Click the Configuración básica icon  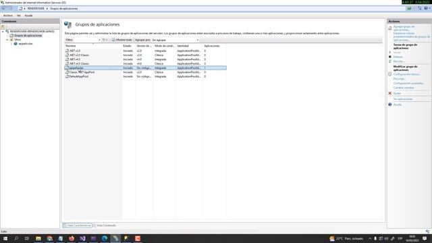390,74
